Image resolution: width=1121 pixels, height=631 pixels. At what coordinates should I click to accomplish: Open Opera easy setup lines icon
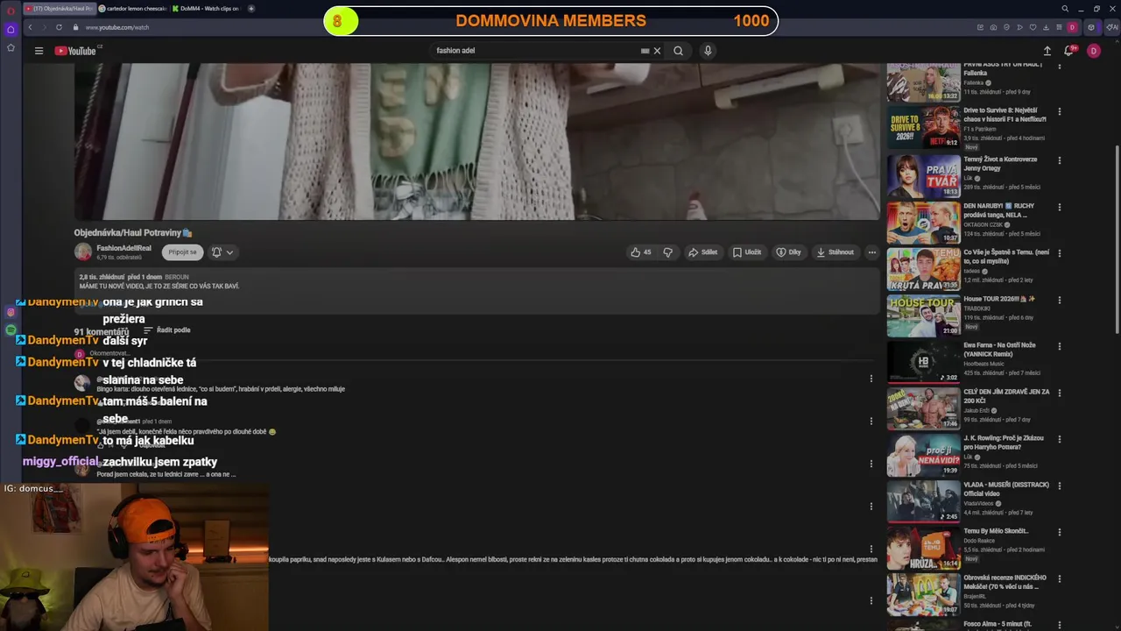(1059, 27)
